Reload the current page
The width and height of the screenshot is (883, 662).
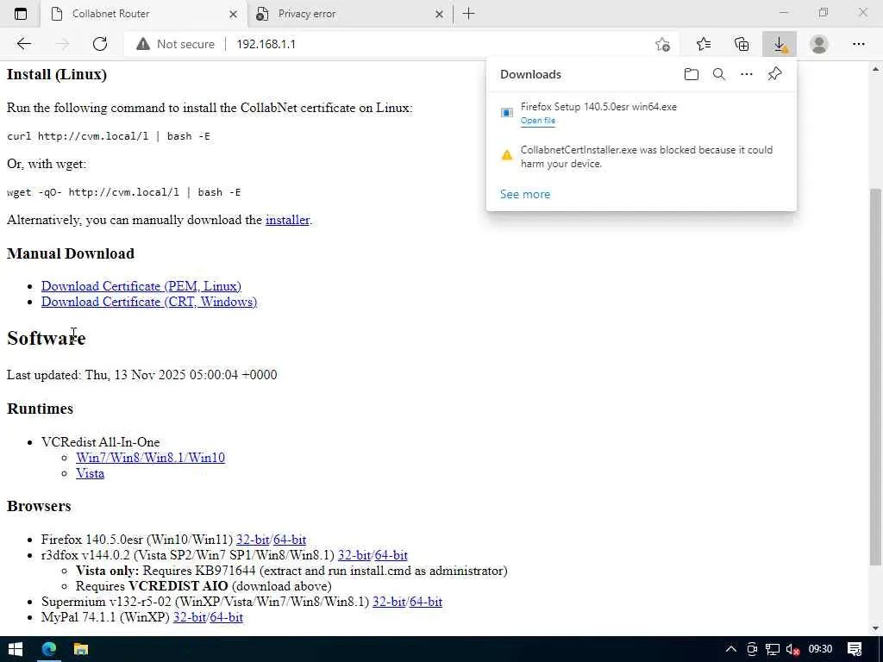pyautogui.click(x=100, y=44)
